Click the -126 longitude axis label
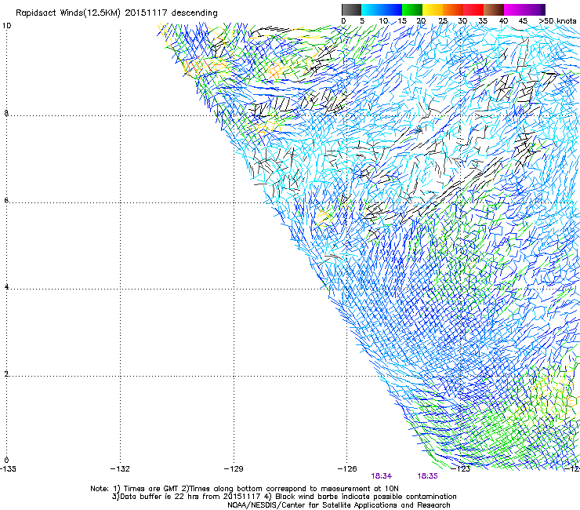580x510 pixels. [347, 469]
